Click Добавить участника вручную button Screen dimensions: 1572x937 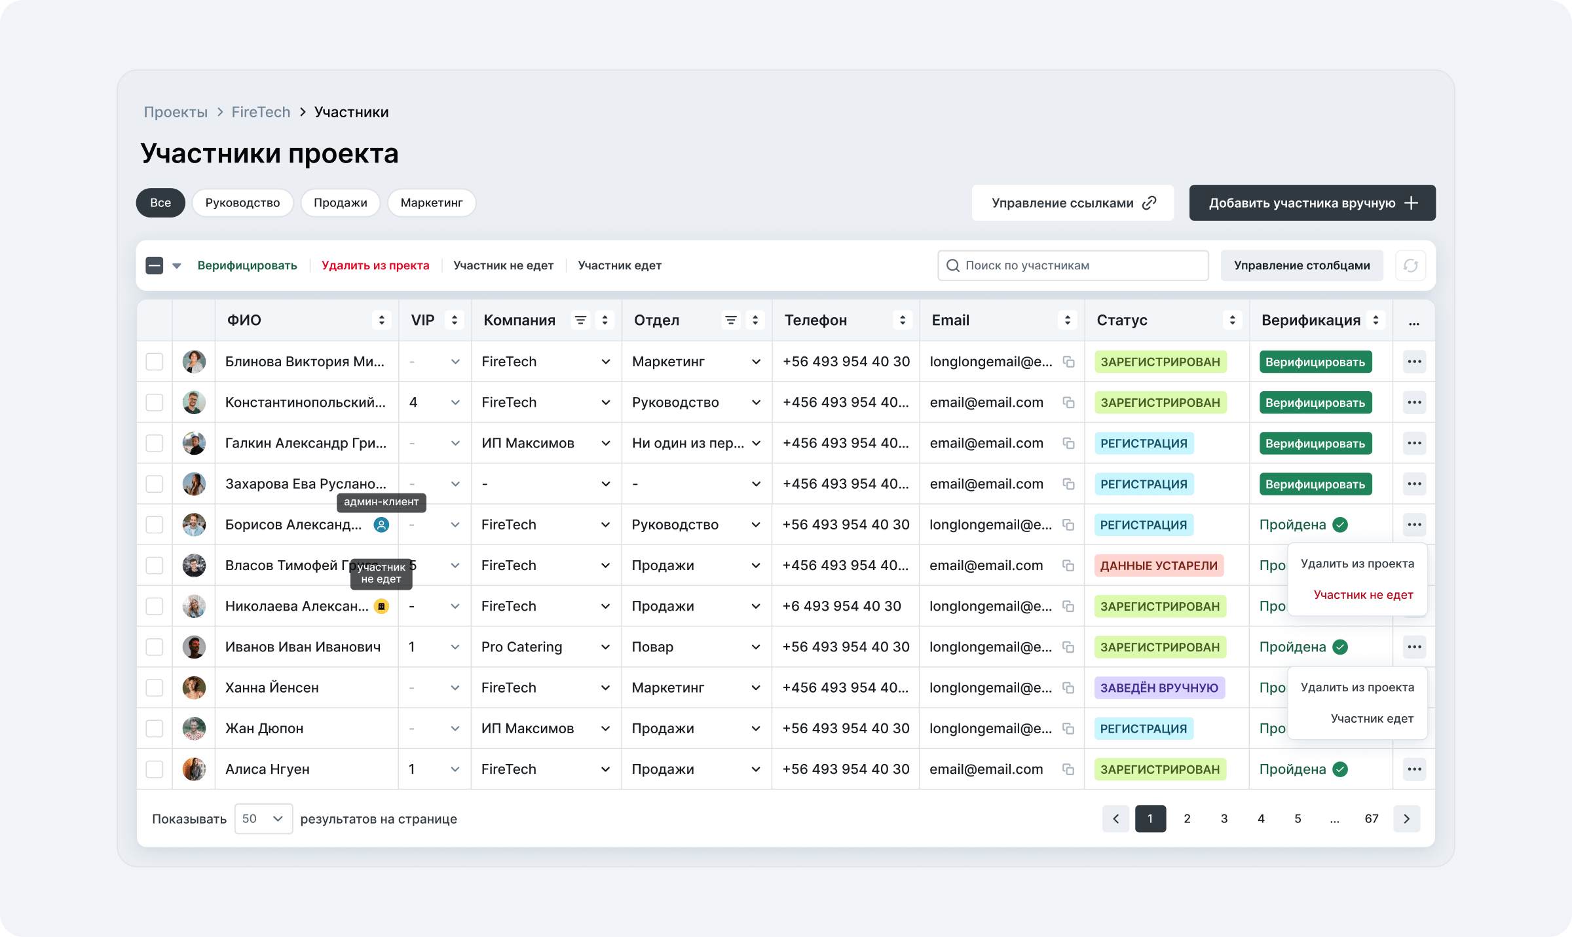point(1312,202)
